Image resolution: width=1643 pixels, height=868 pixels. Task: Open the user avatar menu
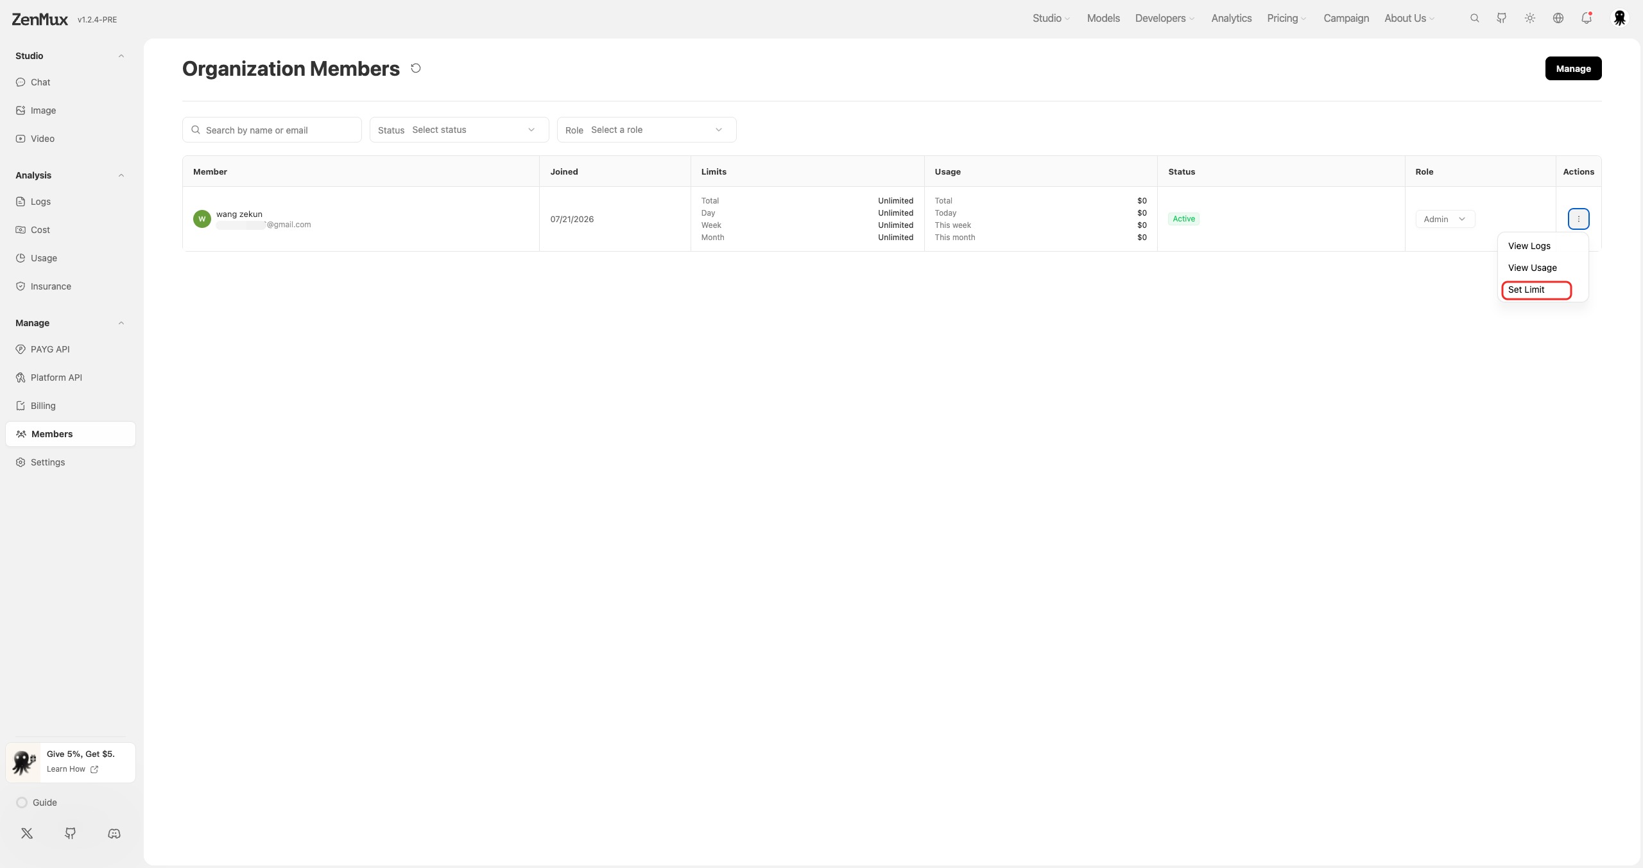(1620, 18)
